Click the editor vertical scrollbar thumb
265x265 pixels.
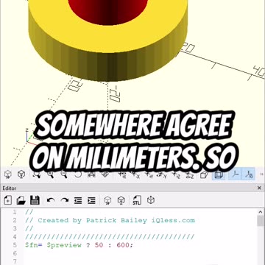(x=261, y=221)
